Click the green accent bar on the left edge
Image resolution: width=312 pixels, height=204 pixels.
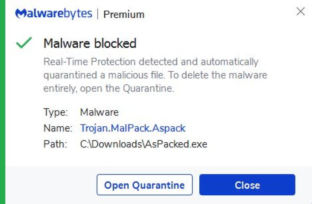3,102
